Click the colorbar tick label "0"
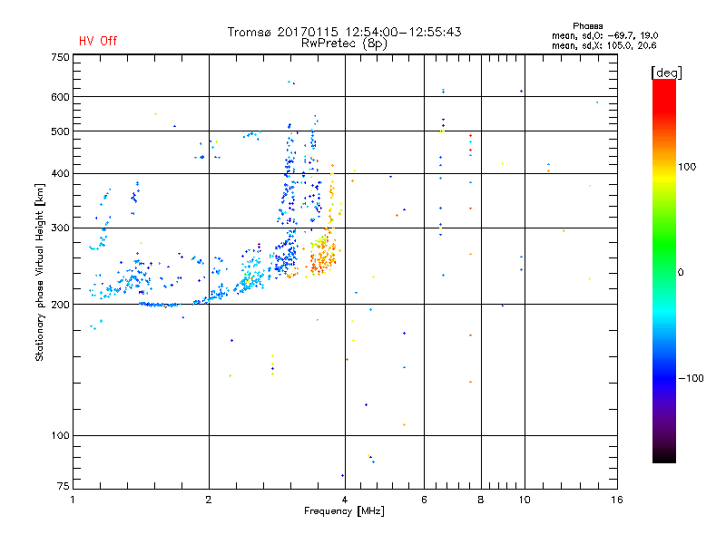Screen dimensions: 726x544 [x=681, y=273]
